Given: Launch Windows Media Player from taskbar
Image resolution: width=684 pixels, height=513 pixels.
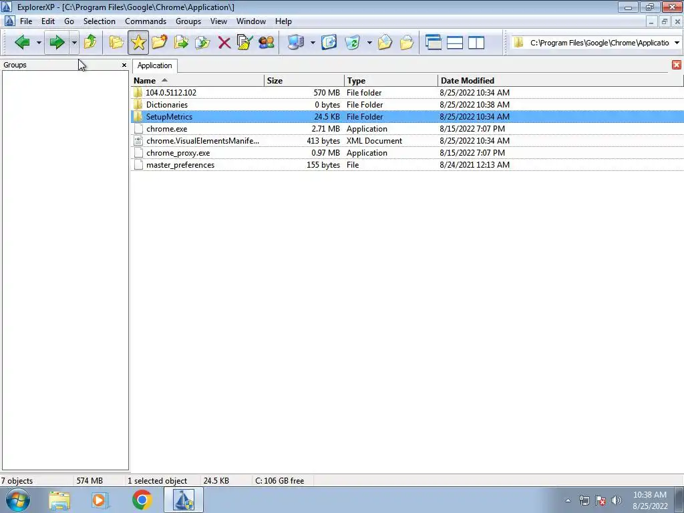Looking at the screenshot, I should 100,500.
